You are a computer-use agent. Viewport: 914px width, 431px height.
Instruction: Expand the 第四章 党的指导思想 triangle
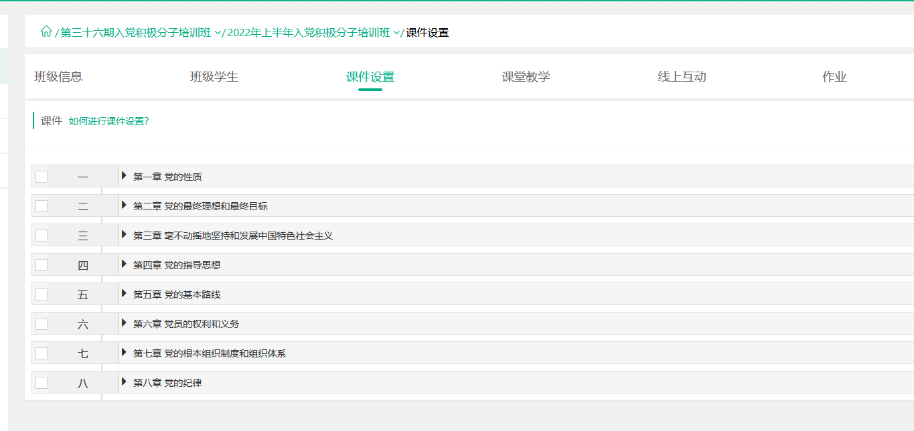click(x=124, y=264)
